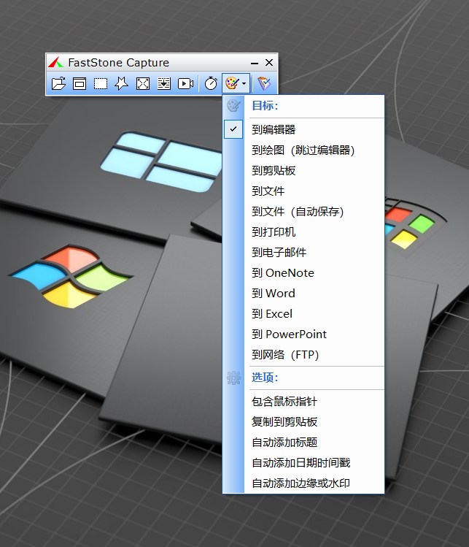Click the Delay timer stopwatch icon
The height and width of the screenshot is (547, 469).
click(x=211, y=84)
